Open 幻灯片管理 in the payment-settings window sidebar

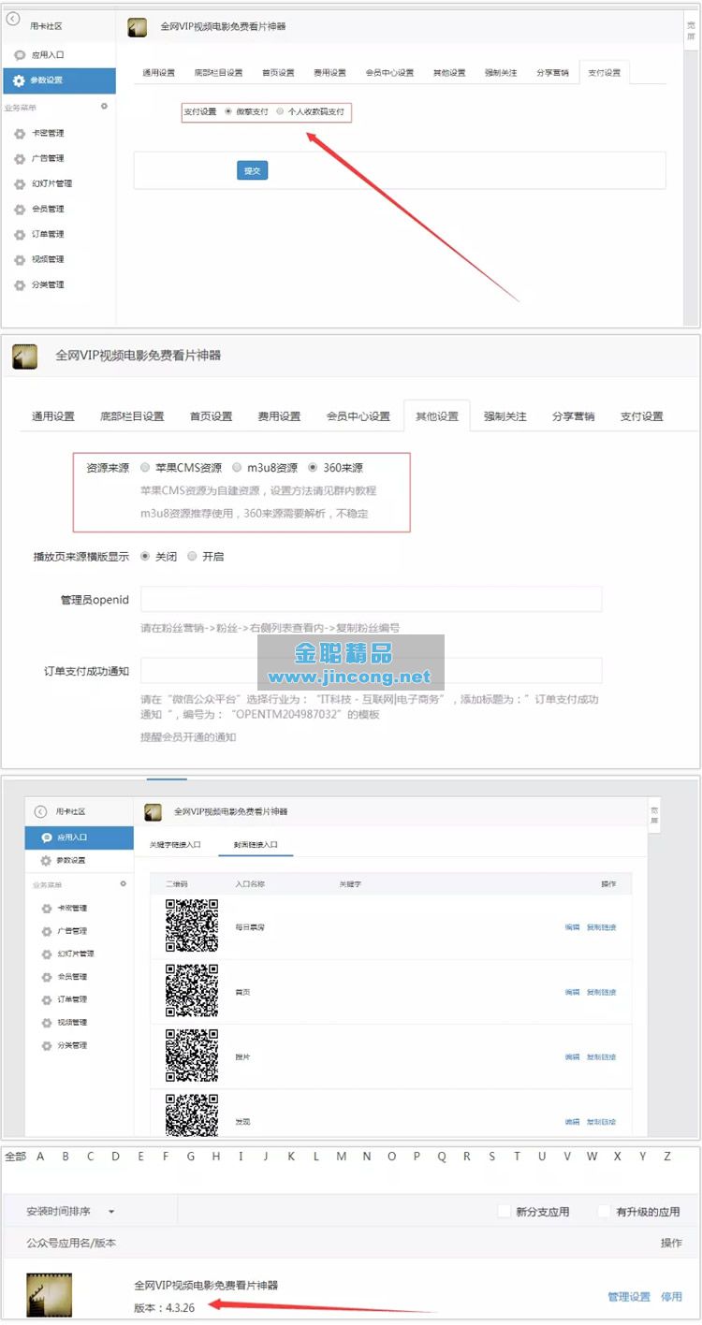pyautogui.click(x=51, y=184)
